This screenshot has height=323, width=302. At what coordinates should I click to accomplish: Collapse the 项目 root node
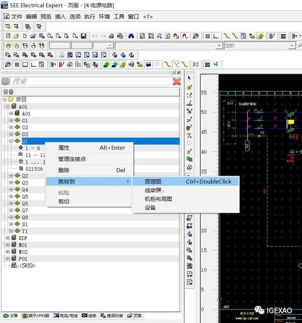point(4,100)
